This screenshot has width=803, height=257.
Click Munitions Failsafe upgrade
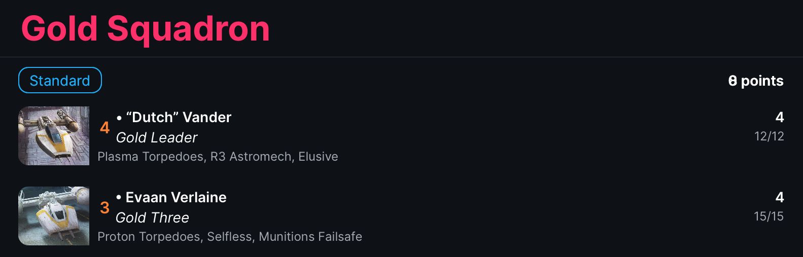pos(310,237)
